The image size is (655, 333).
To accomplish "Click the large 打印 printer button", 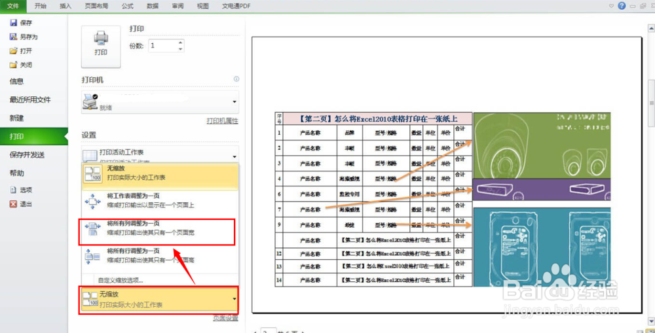I will (101, 46).
